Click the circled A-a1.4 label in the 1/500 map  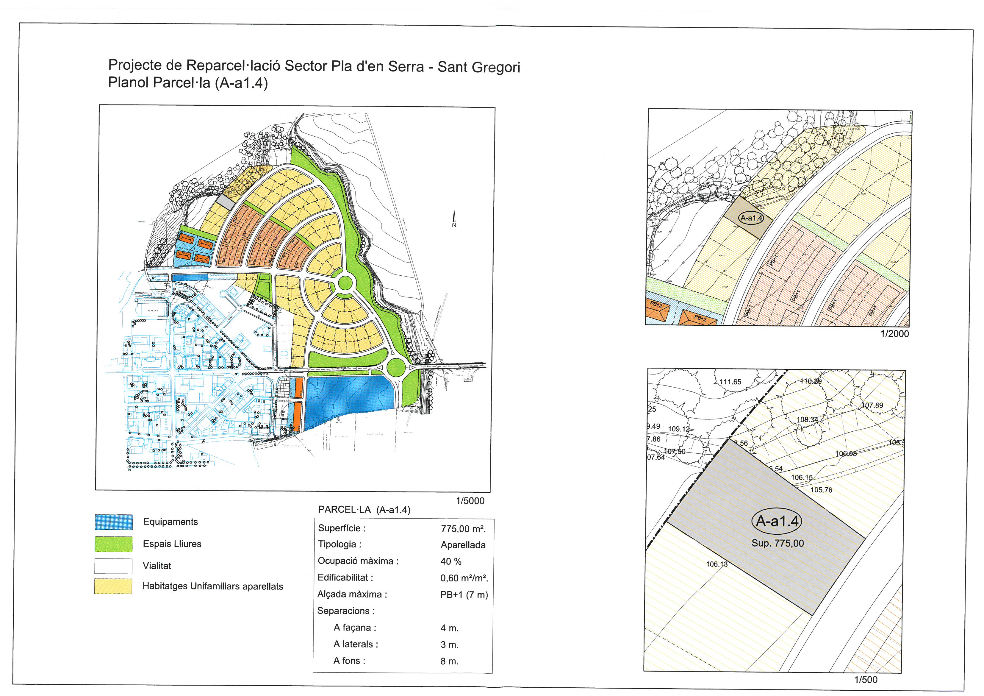pos(777,521)
